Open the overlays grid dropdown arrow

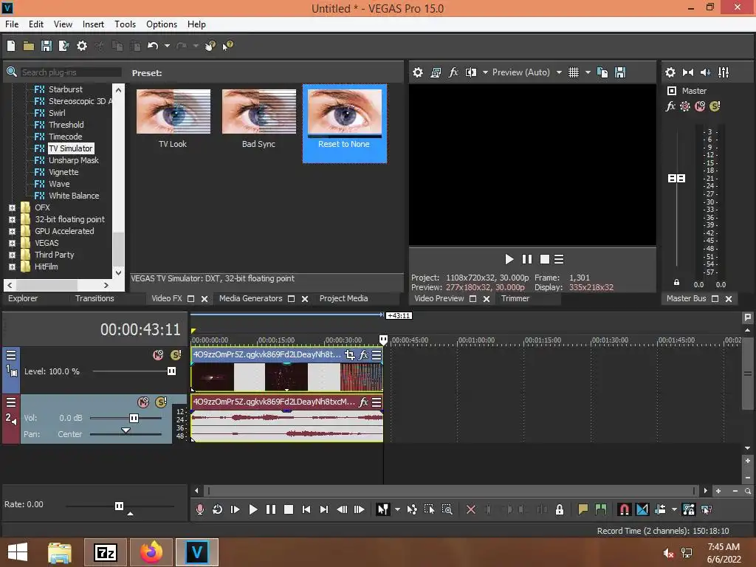(588, 72)
